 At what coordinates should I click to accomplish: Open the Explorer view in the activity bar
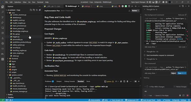click(x=3, y=7)
